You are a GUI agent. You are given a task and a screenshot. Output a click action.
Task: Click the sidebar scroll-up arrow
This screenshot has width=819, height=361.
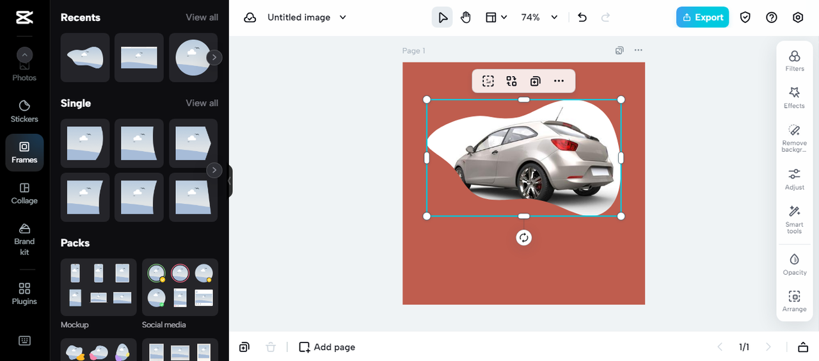point(24,55)
